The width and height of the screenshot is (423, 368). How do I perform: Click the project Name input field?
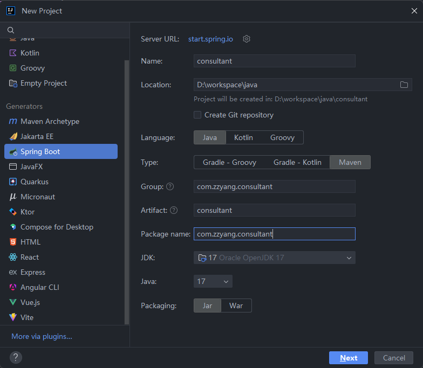click(x=274, y=61)
